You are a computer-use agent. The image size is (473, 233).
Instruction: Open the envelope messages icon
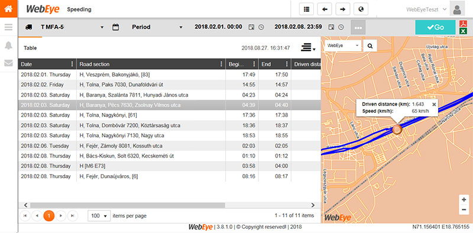pos(8,63)
